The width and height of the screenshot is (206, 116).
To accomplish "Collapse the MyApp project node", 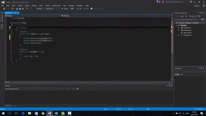I will 176,25.
